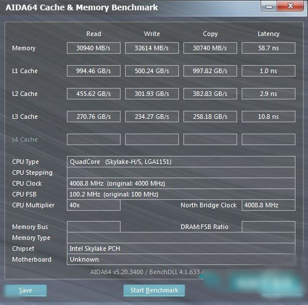Select Memory Latency value 58.7 ns
Screen dimensions: 308x305
pyautogui.click(x=269, y=48)
